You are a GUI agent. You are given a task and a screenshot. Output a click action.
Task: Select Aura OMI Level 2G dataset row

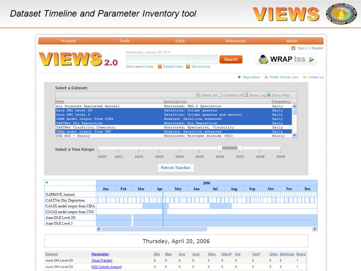tap(174, 110)
